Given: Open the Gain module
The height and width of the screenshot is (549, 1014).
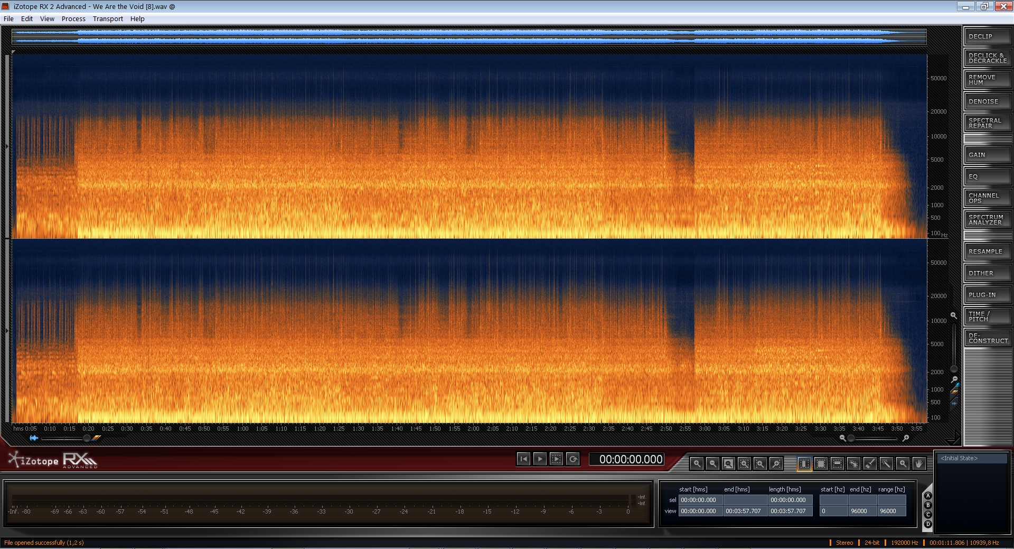Looking at the screenshot, I should tap(987, 155).
